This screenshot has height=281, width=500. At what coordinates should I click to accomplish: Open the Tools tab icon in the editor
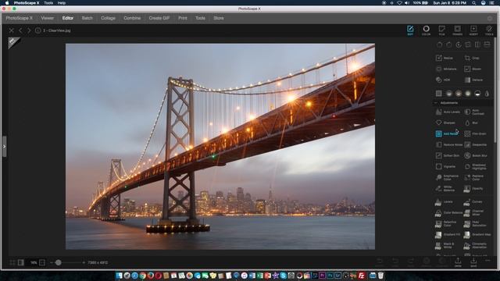coord(489,30)
